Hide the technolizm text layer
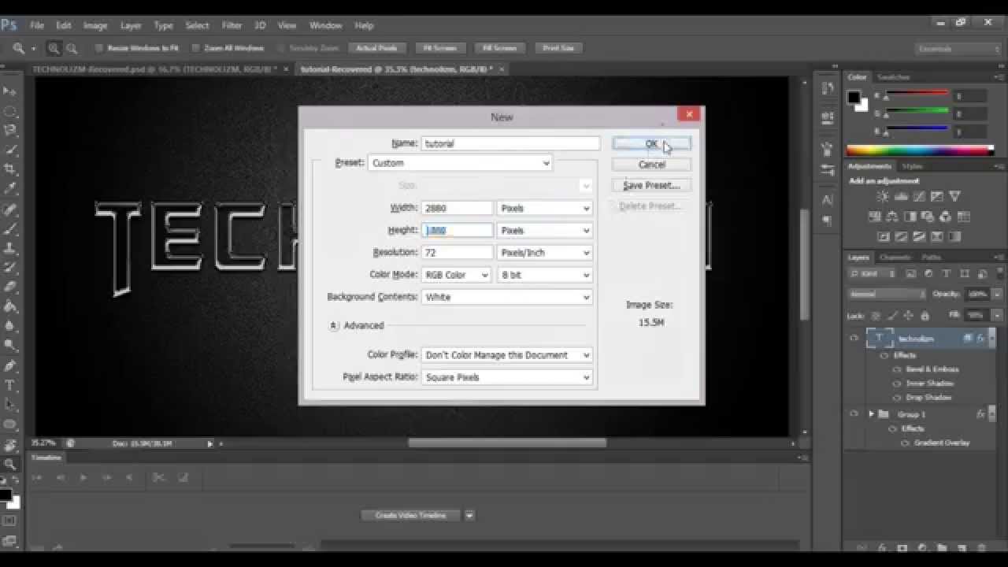Screen dimensions: 1008x567 (x=854, y=339)
